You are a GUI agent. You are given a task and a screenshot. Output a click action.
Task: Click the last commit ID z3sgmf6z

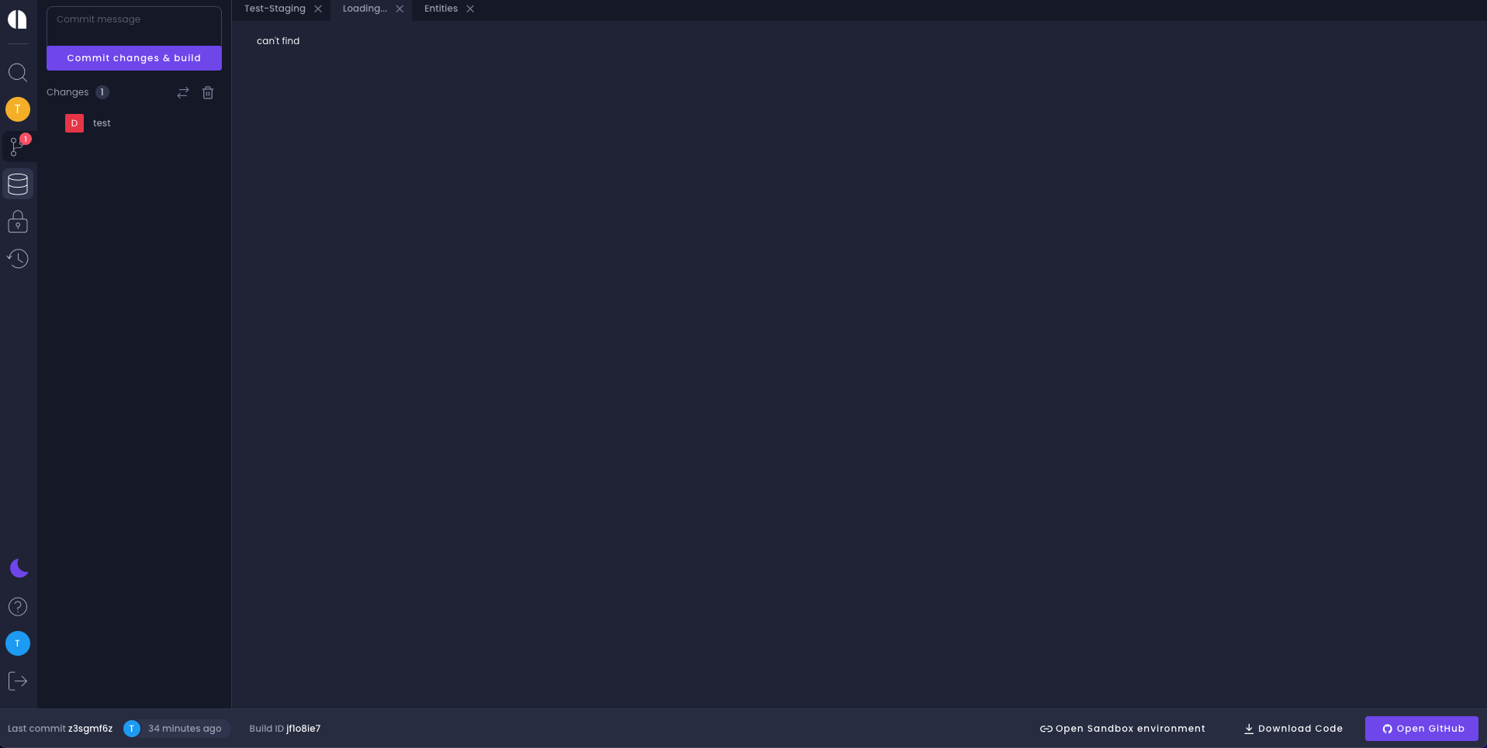90,729
